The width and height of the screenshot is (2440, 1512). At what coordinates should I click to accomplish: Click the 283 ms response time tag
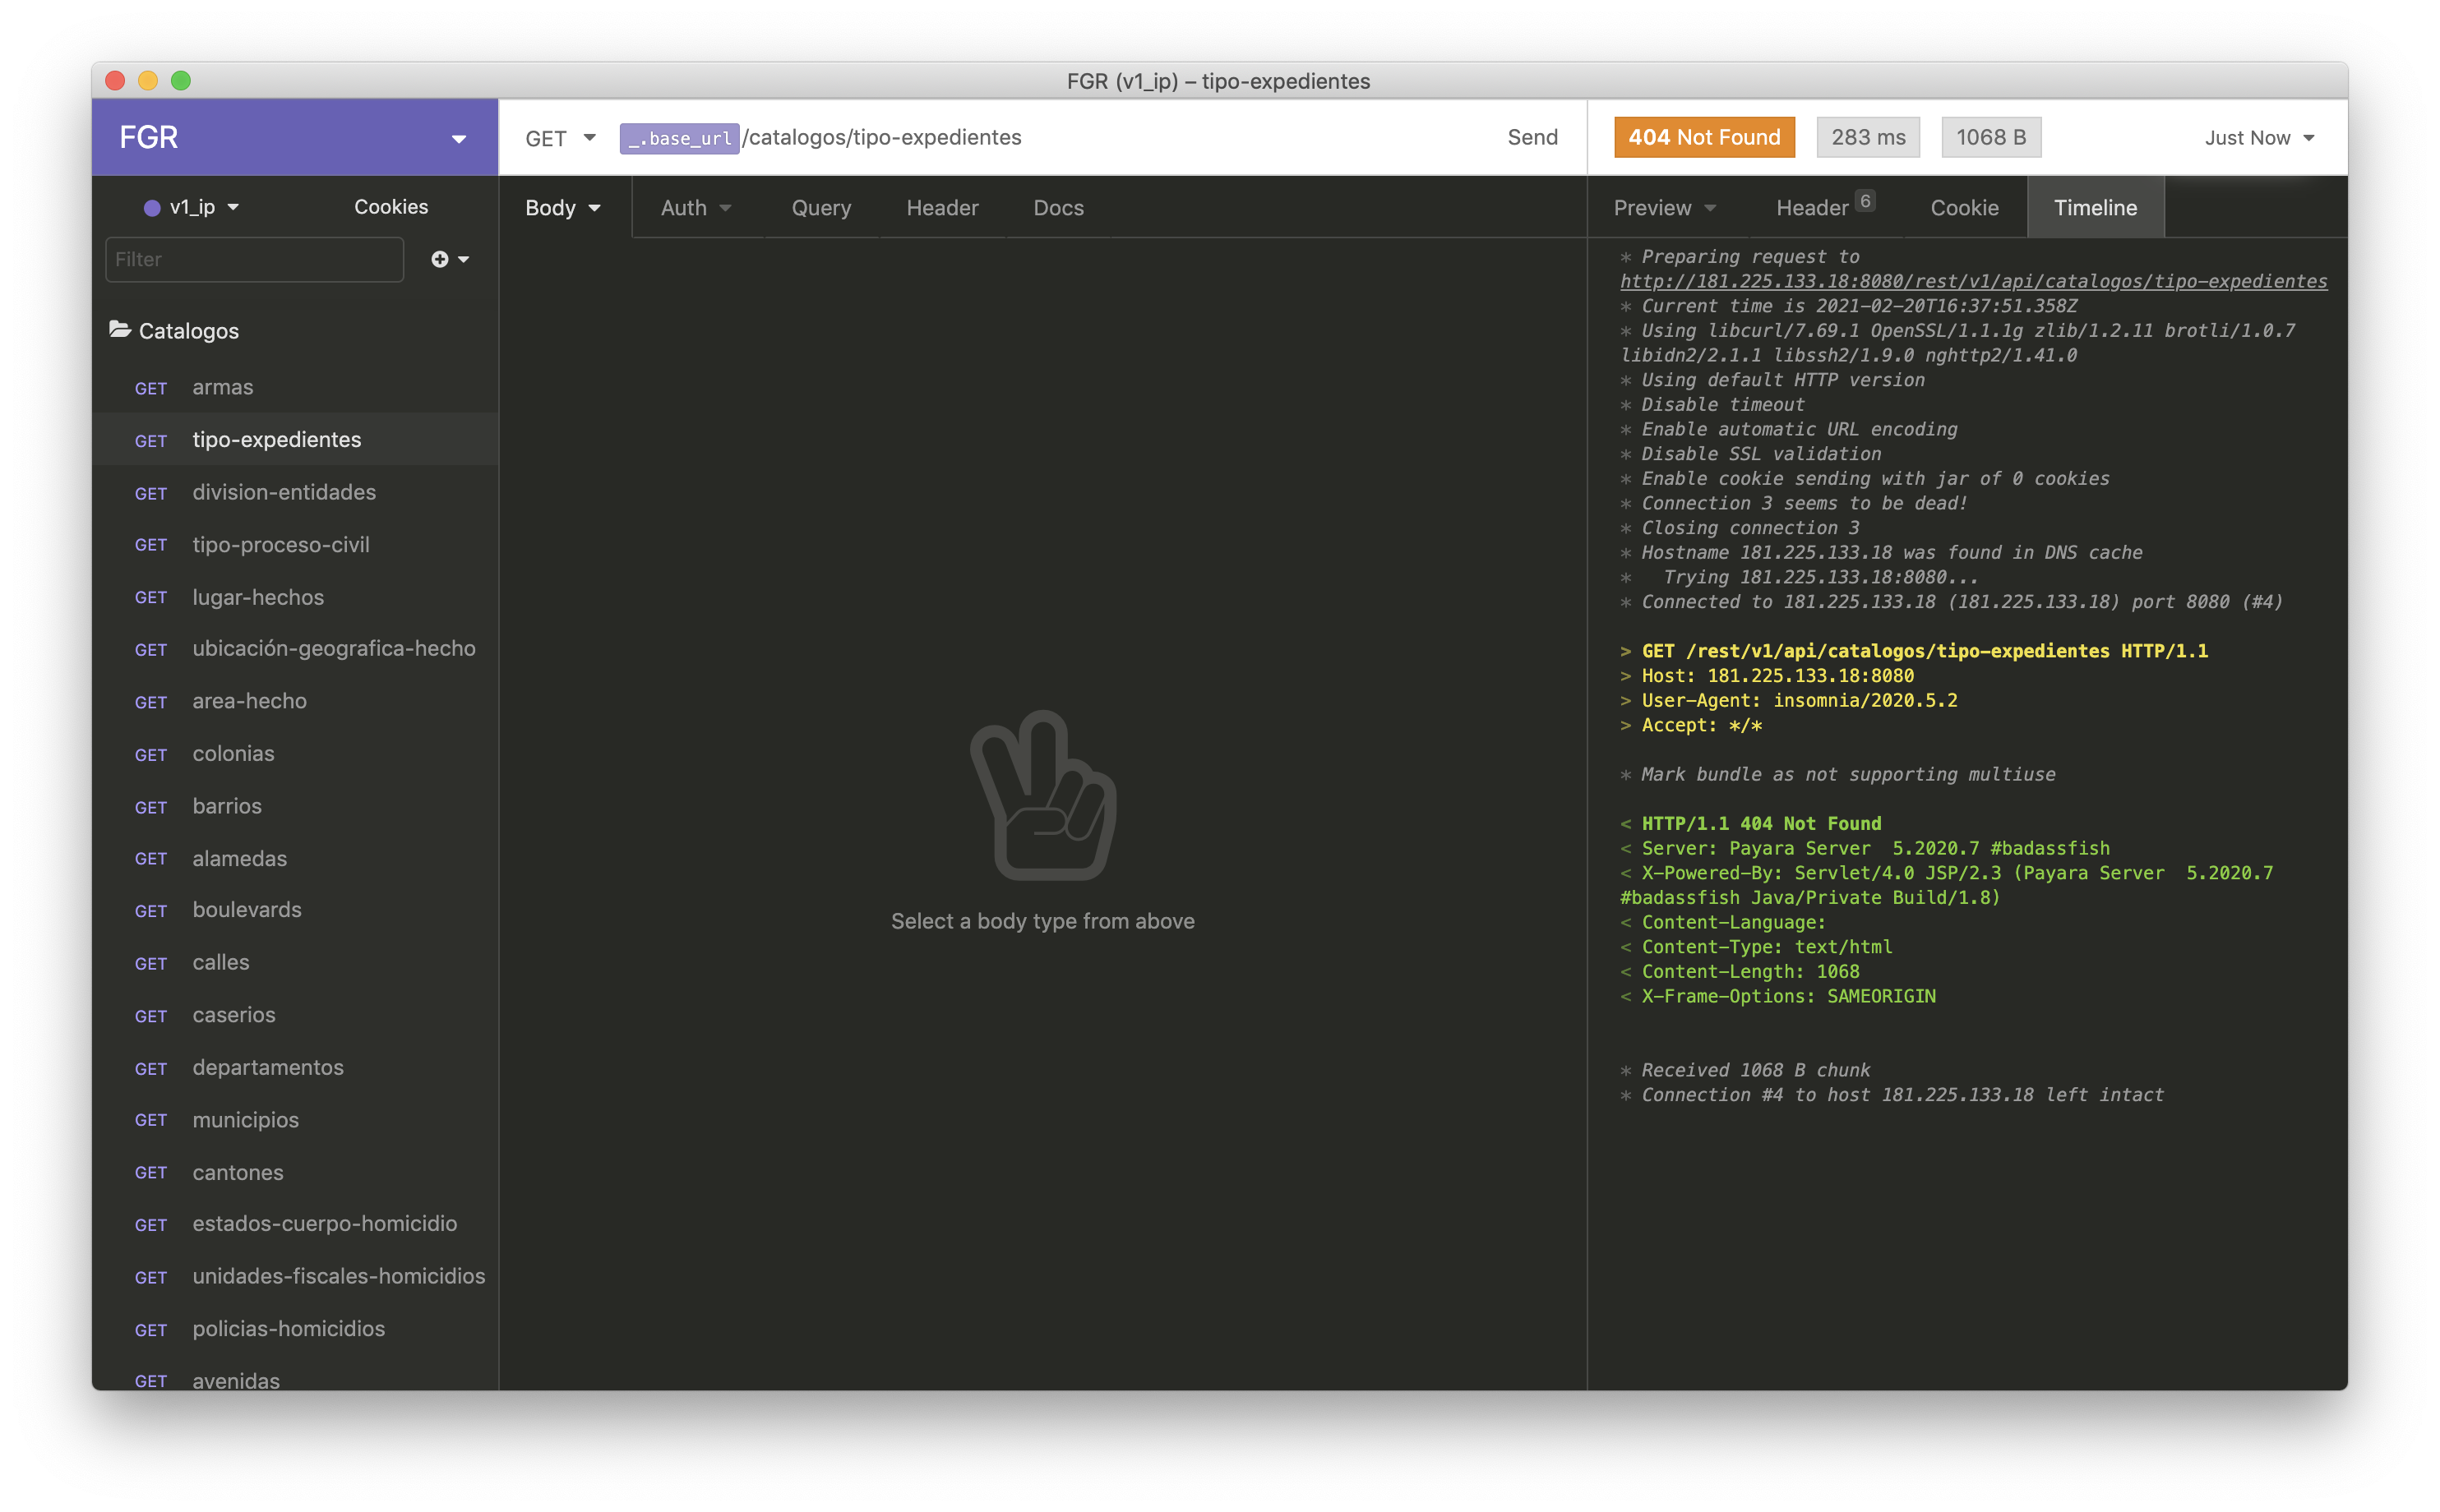pos(1868,137)
